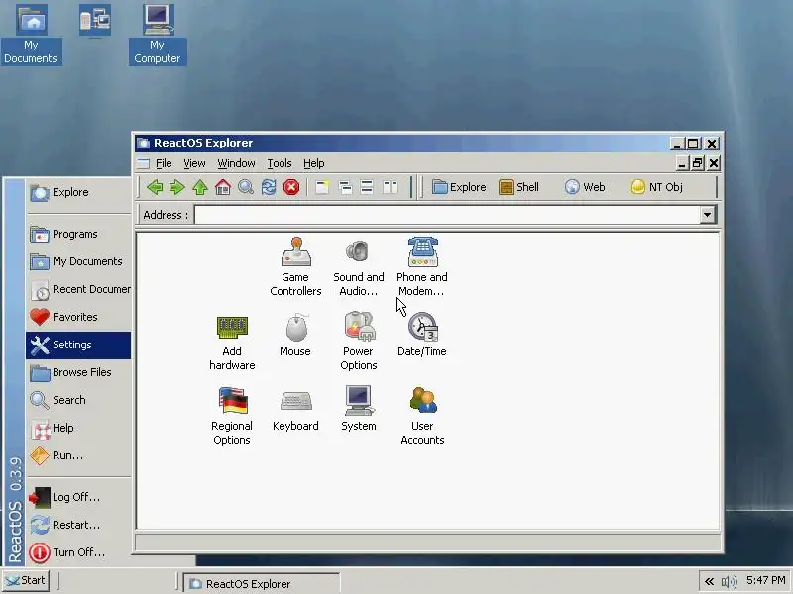Refresh the view with the blue arrows icon

[x=269, y=187]
